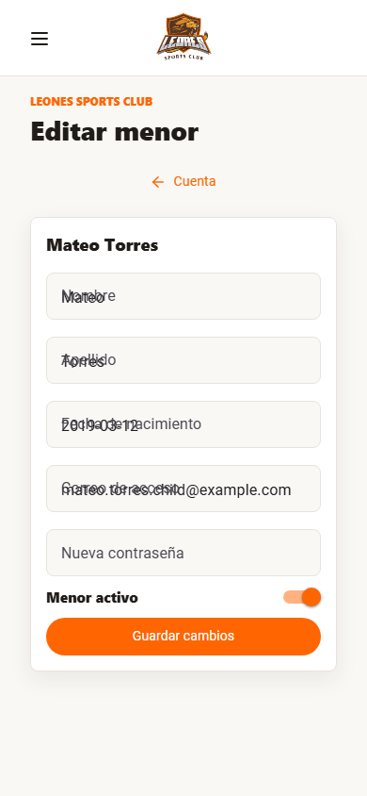The width and height of the screenshot is (367, 796).
Task: Click the back arrow icon beside Cuenta
Action: [x=158, y=182]
